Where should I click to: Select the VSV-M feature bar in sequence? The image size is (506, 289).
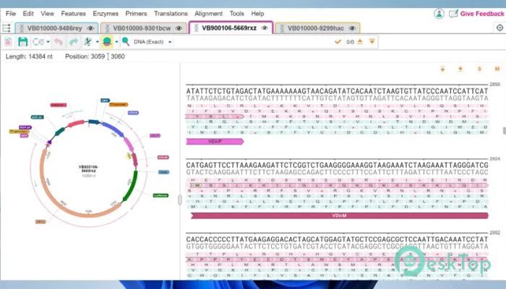(x=339, y=215)
